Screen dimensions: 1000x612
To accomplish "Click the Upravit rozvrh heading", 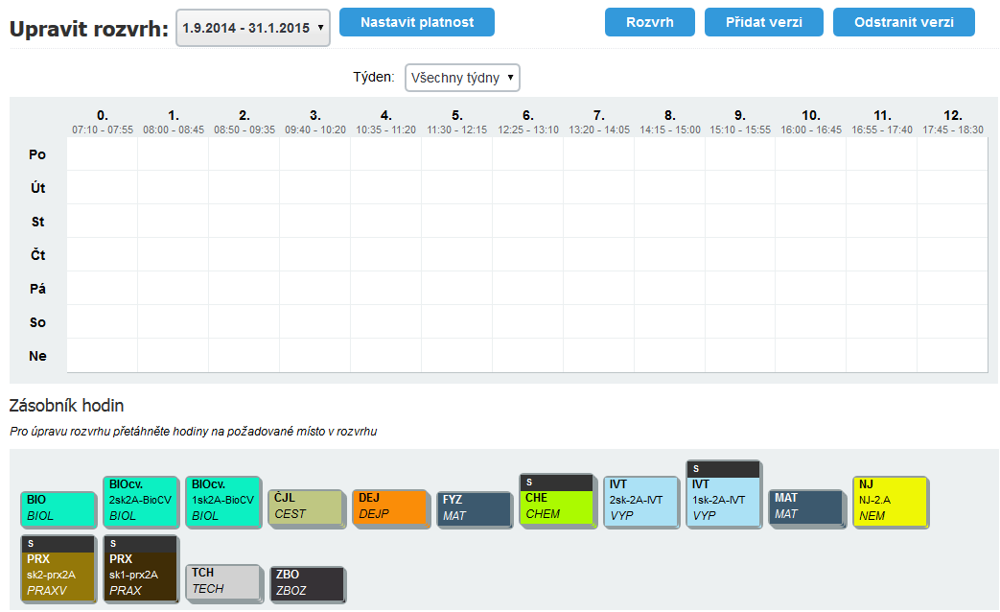I will coord(88,29).
